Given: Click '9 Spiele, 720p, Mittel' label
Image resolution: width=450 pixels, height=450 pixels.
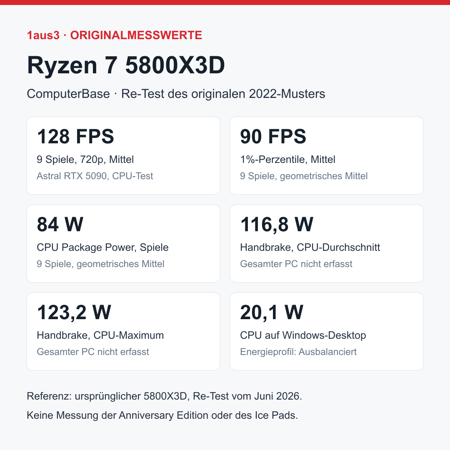Looking at the screenshot, I should point(85,160).
